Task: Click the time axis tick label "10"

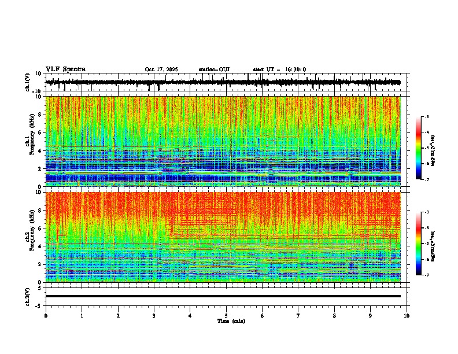Action: 407,316
